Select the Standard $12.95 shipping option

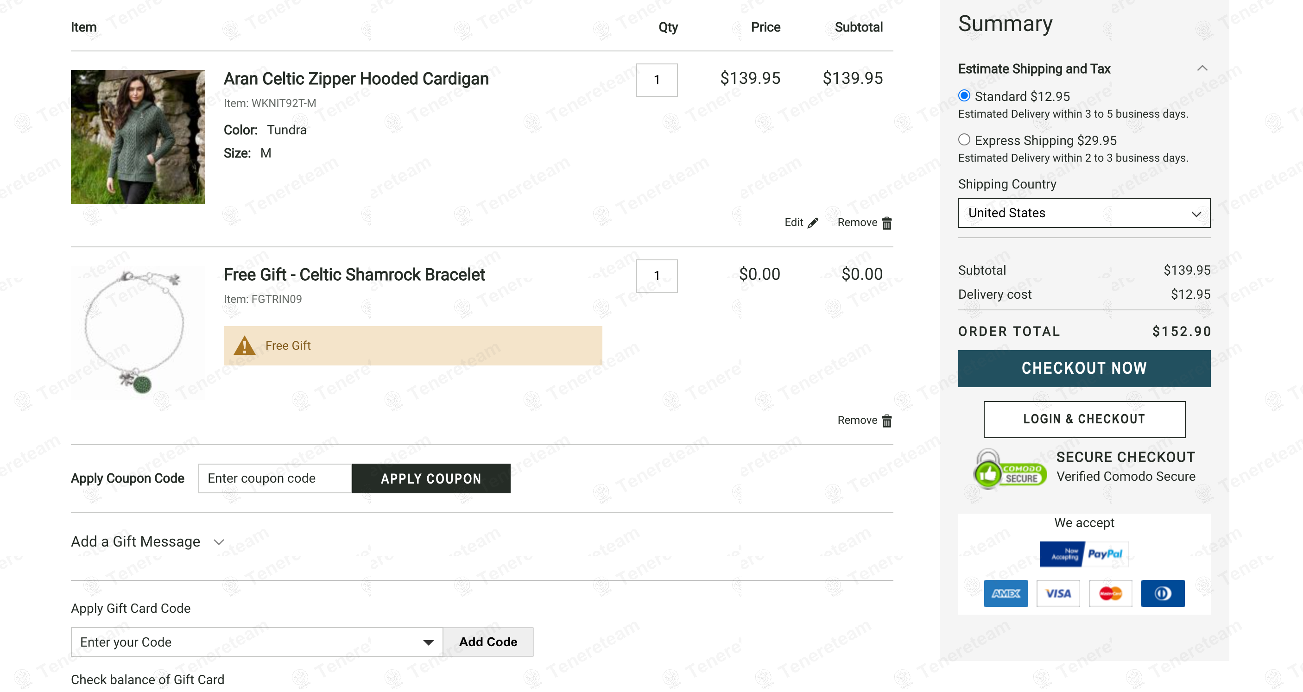(964, 96)
